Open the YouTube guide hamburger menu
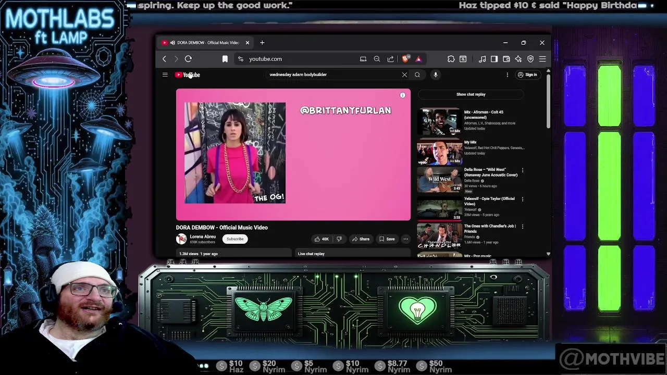This screenshot has height=375, width=667. 165,74
